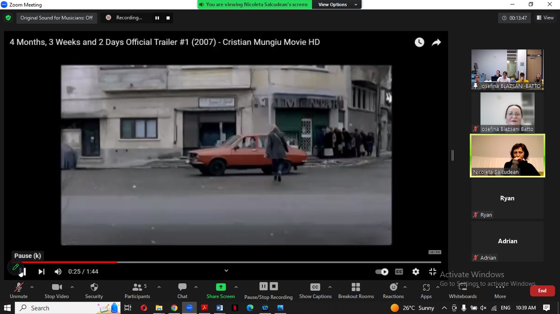Open the Security shield options

click(94, 291)
